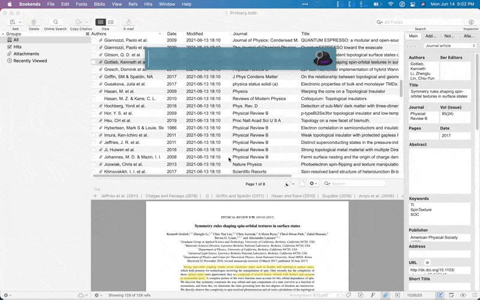Open the All Fields search scope dropdown
Viewport: 480px width, 300px height.
click(380, 22)
